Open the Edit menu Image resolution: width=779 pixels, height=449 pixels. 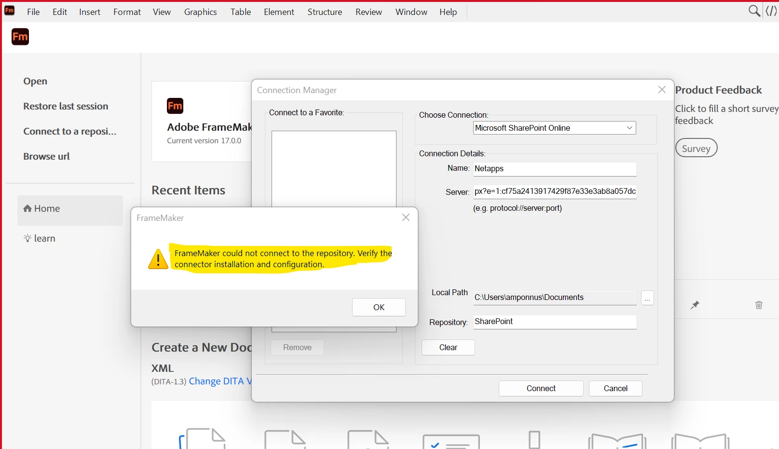click(60, 12)
